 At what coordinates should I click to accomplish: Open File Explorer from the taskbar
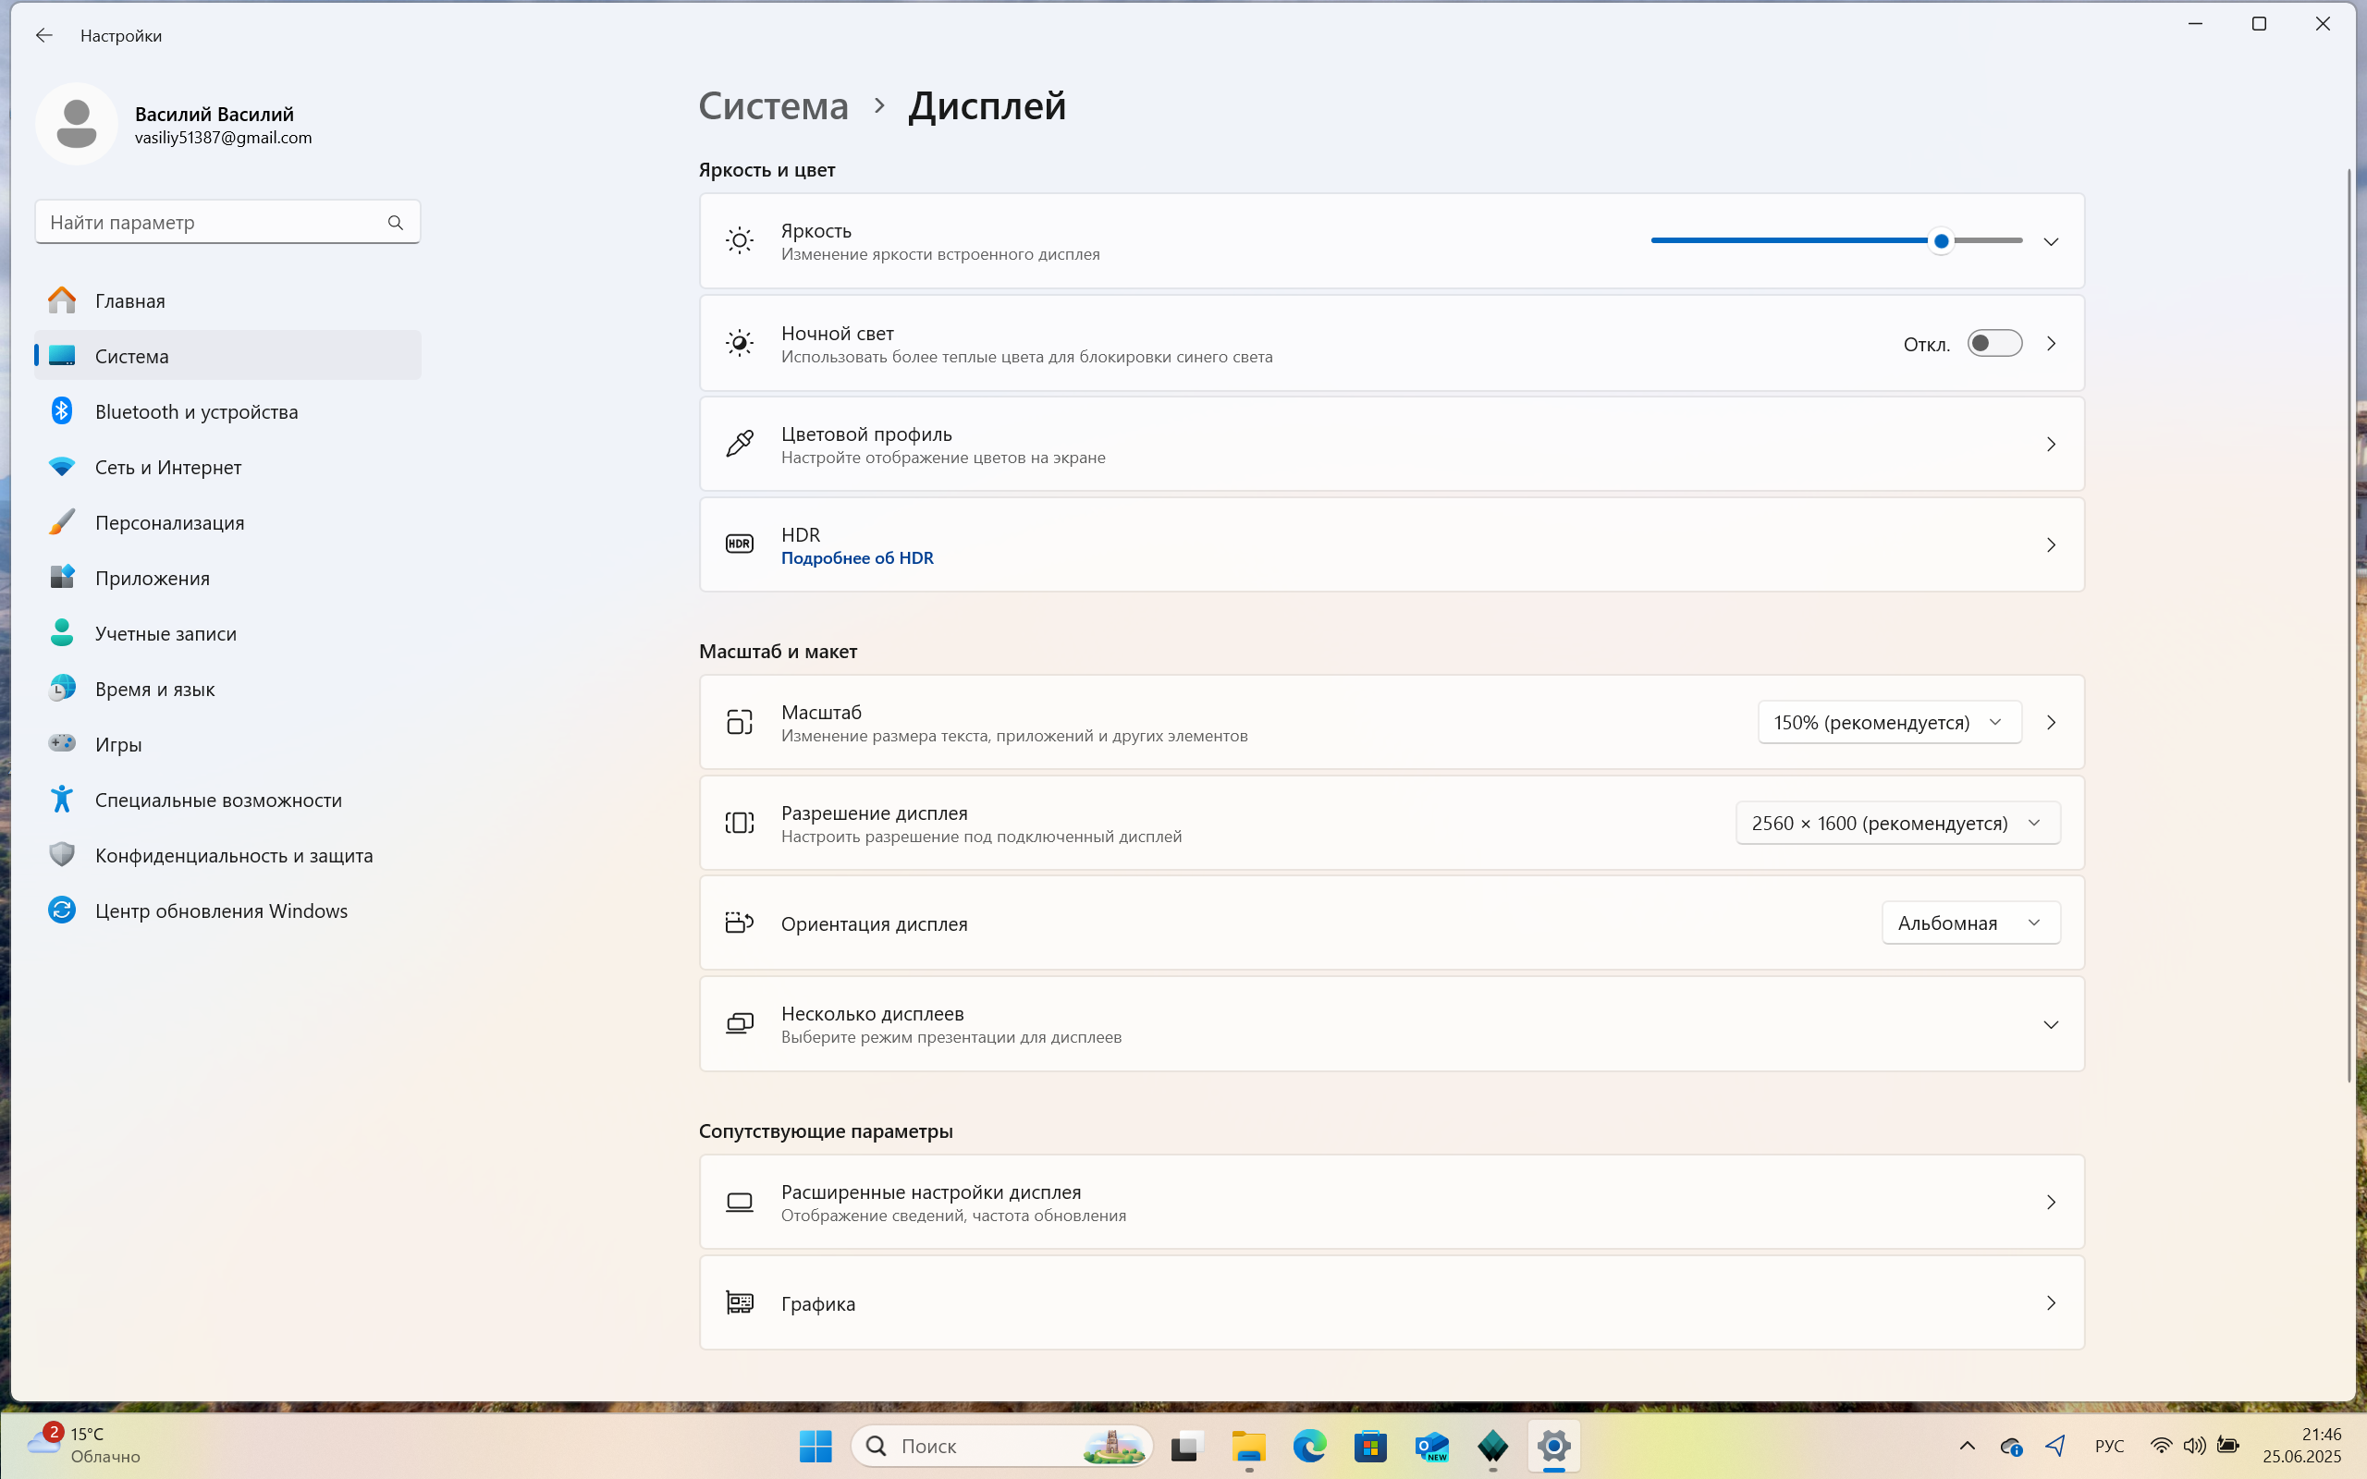coord(1248,1445)
